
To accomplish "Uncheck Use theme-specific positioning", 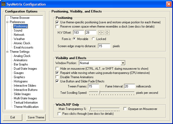I will pyautogui.click(x=57, y=22).
